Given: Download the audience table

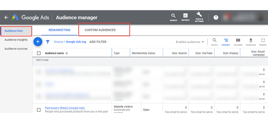Looking at the screenshot, I should (x=251, y=42).
